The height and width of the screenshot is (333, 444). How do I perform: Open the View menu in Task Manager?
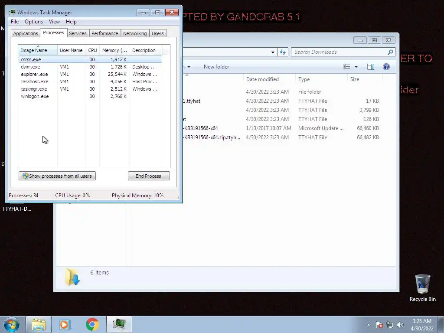tap(54, 22)
